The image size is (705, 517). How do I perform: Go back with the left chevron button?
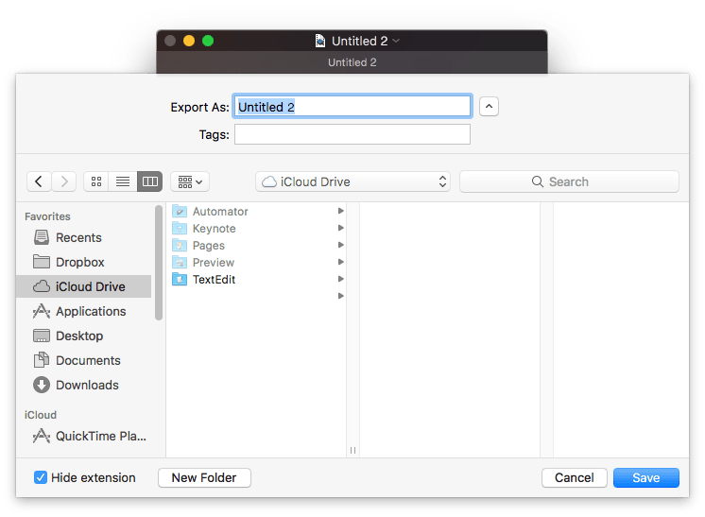(39, 181)
